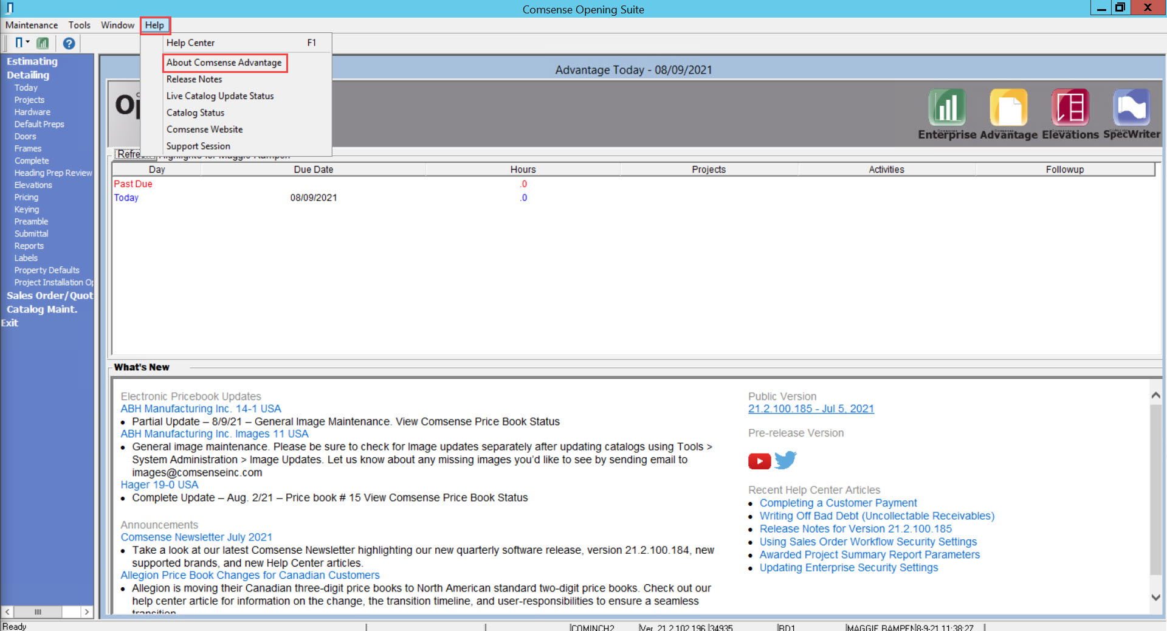The height and width of the screenshot is (631, 1167).
Task: Select the Past Due row
Action: 633,184
